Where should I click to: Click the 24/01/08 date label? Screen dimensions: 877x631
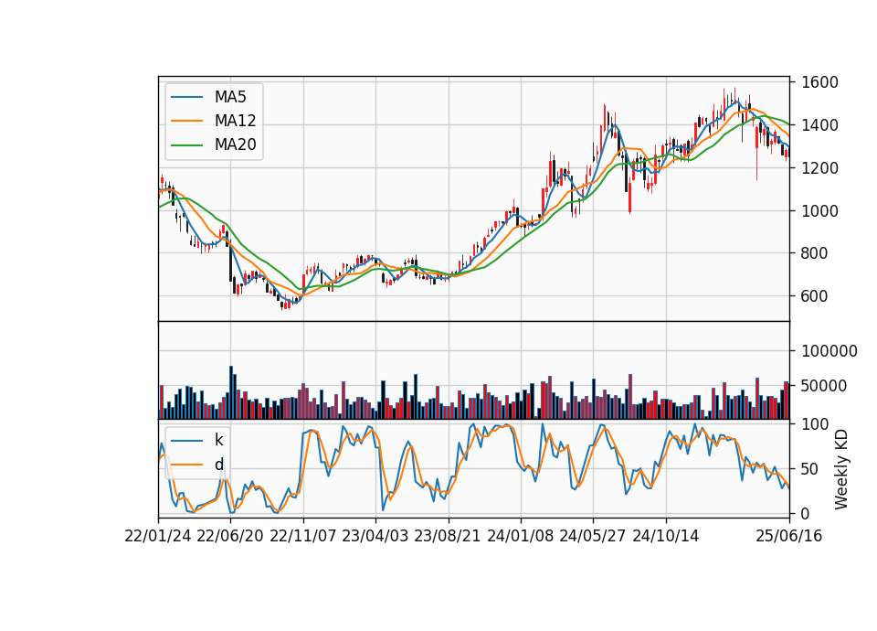tap(520, 536)
